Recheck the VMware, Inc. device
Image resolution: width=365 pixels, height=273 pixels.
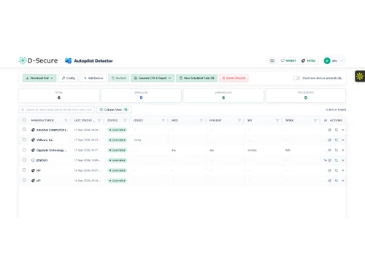click(x=337, y=140)
